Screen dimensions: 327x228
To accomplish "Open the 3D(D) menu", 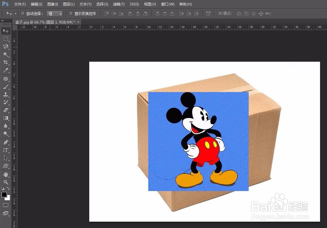I will tap(134, 4).
